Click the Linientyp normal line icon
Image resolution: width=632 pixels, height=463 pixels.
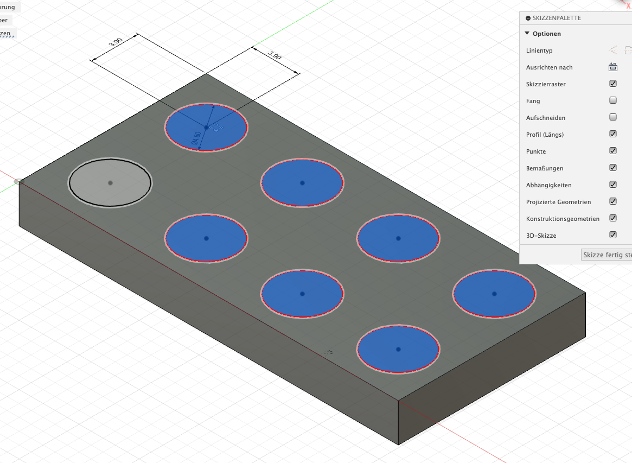(613, 50)
